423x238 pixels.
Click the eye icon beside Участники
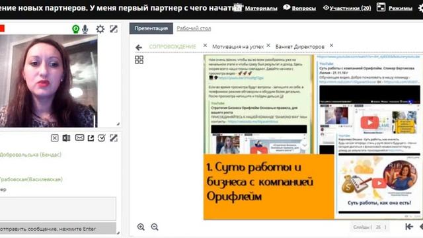point(326,8)
